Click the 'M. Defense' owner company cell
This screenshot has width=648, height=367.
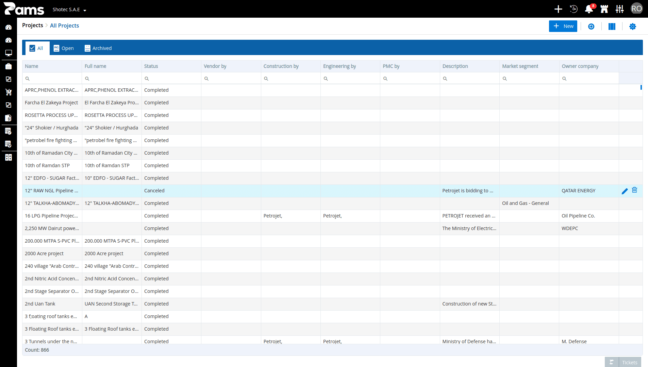[589, 340]
